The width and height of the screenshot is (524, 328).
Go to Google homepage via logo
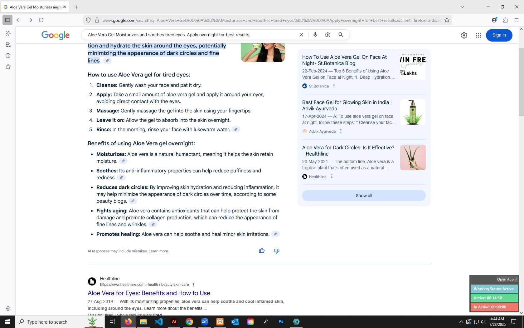click(x=56, y=35)
